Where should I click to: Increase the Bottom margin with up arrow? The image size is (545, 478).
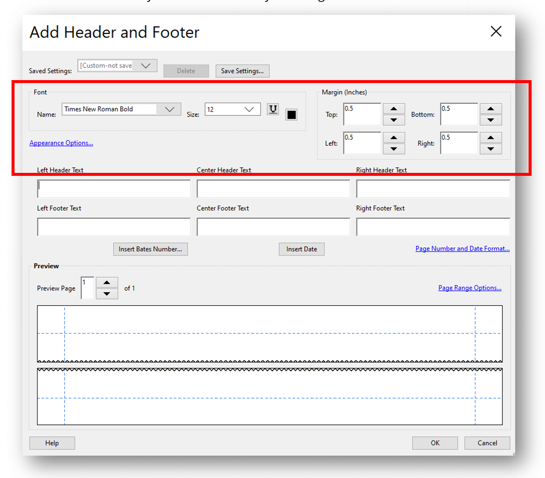pos(491,109)
